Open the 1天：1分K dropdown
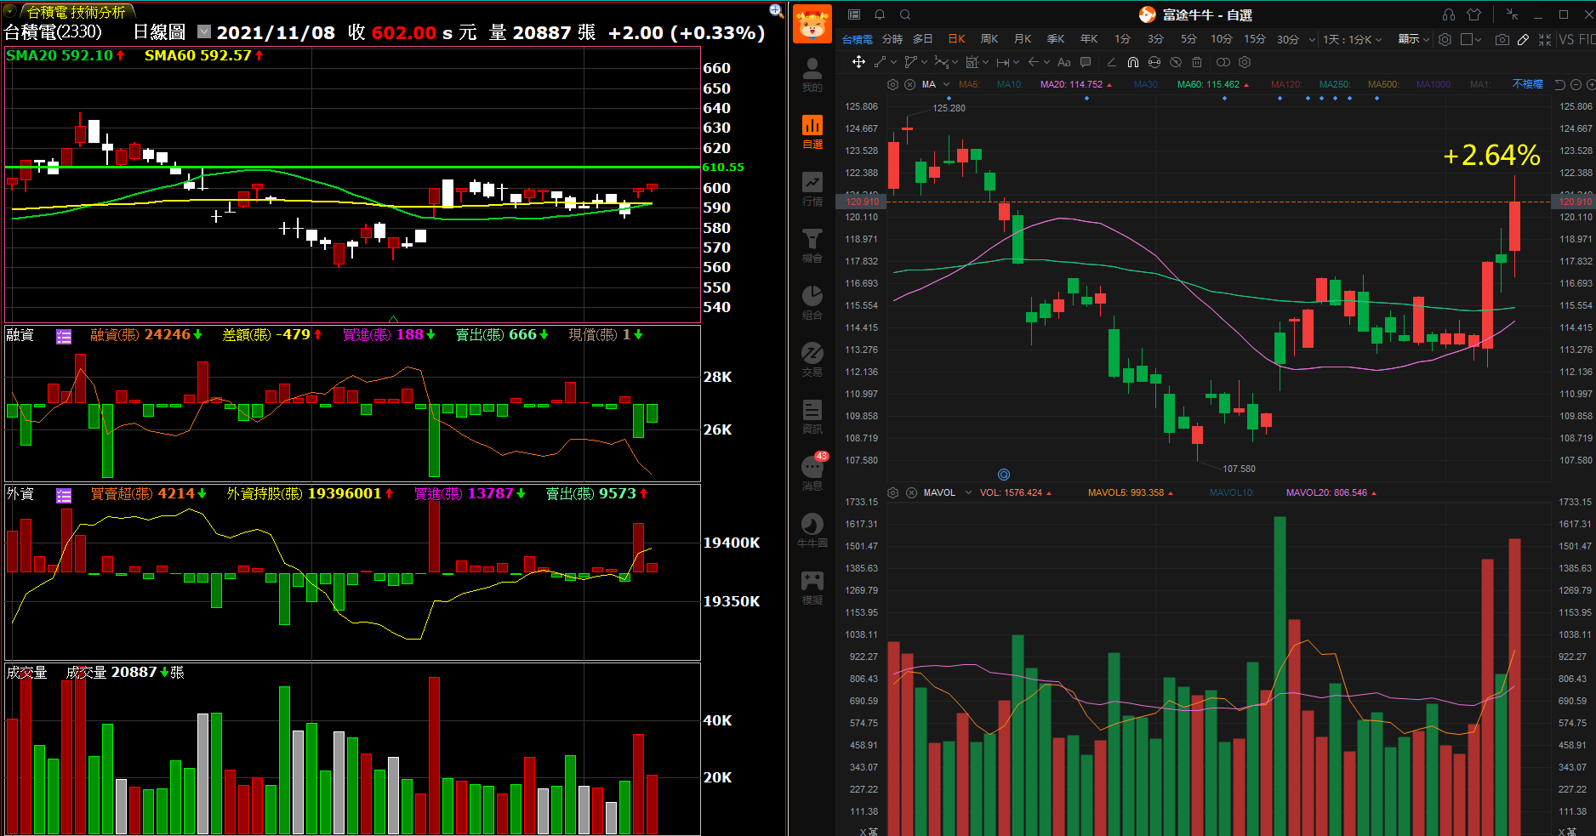Viewport: 1596px width, 836px height. (x=1352, y=40)
